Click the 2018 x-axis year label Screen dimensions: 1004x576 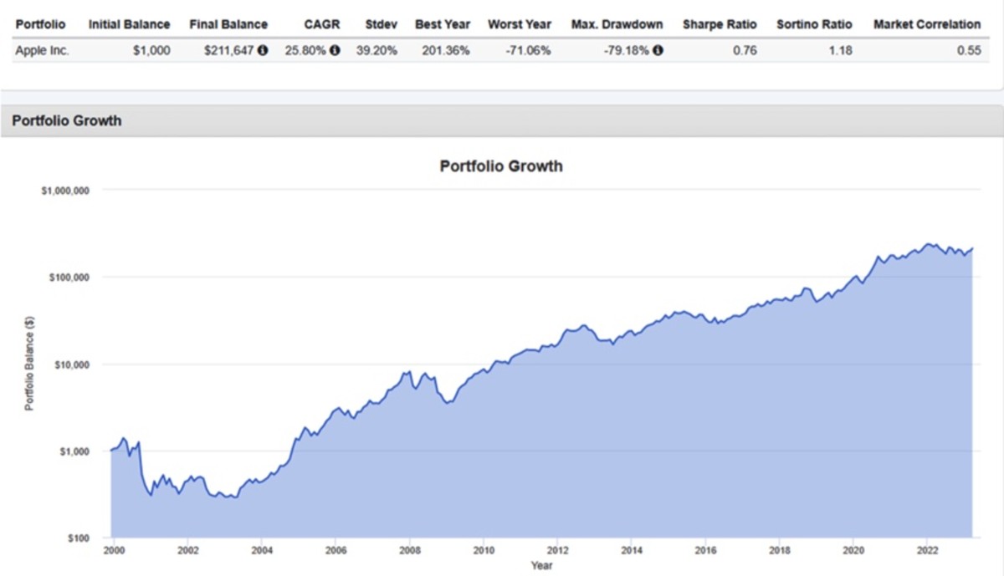(x=780, y=551)
